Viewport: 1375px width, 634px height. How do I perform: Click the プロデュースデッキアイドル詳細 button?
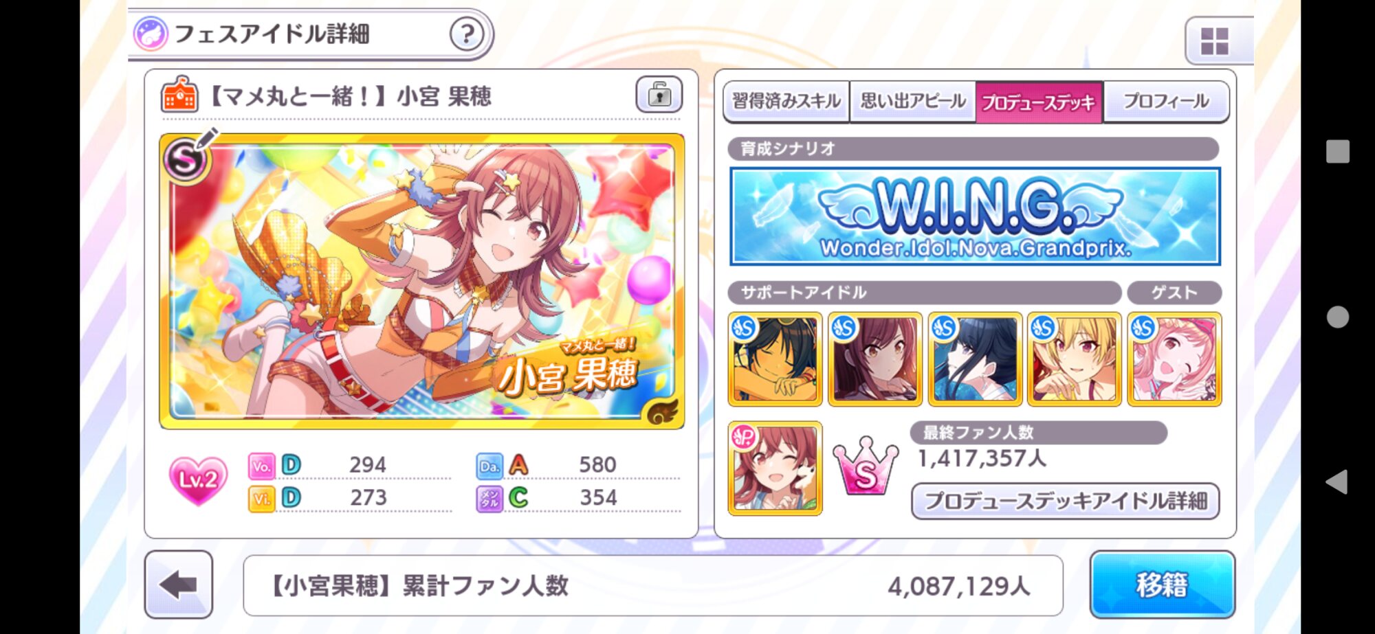(1066, 501)
